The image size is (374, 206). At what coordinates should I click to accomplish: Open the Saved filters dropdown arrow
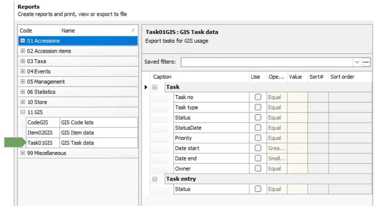pyautogui.click(x=357, y=62)
